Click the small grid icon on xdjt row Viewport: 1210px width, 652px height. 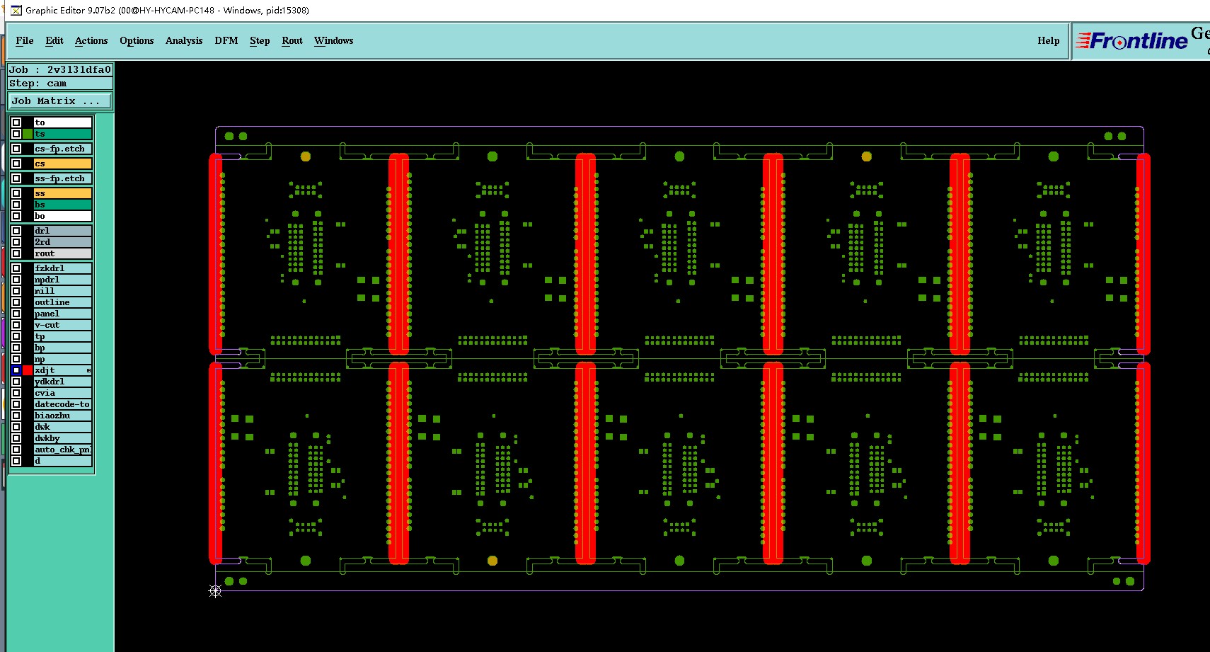tap(88, 370)
